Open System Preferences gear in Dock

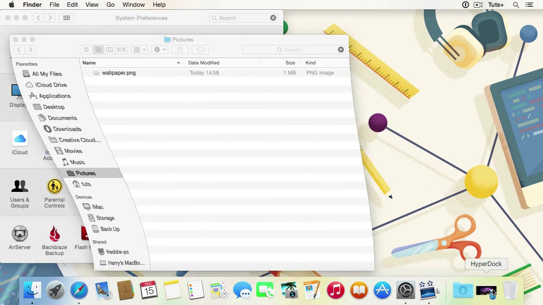click(406, 291)
